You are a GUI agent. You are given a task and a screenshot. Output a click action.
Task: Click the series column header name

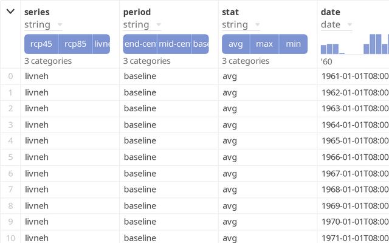[x=37, y=12]
